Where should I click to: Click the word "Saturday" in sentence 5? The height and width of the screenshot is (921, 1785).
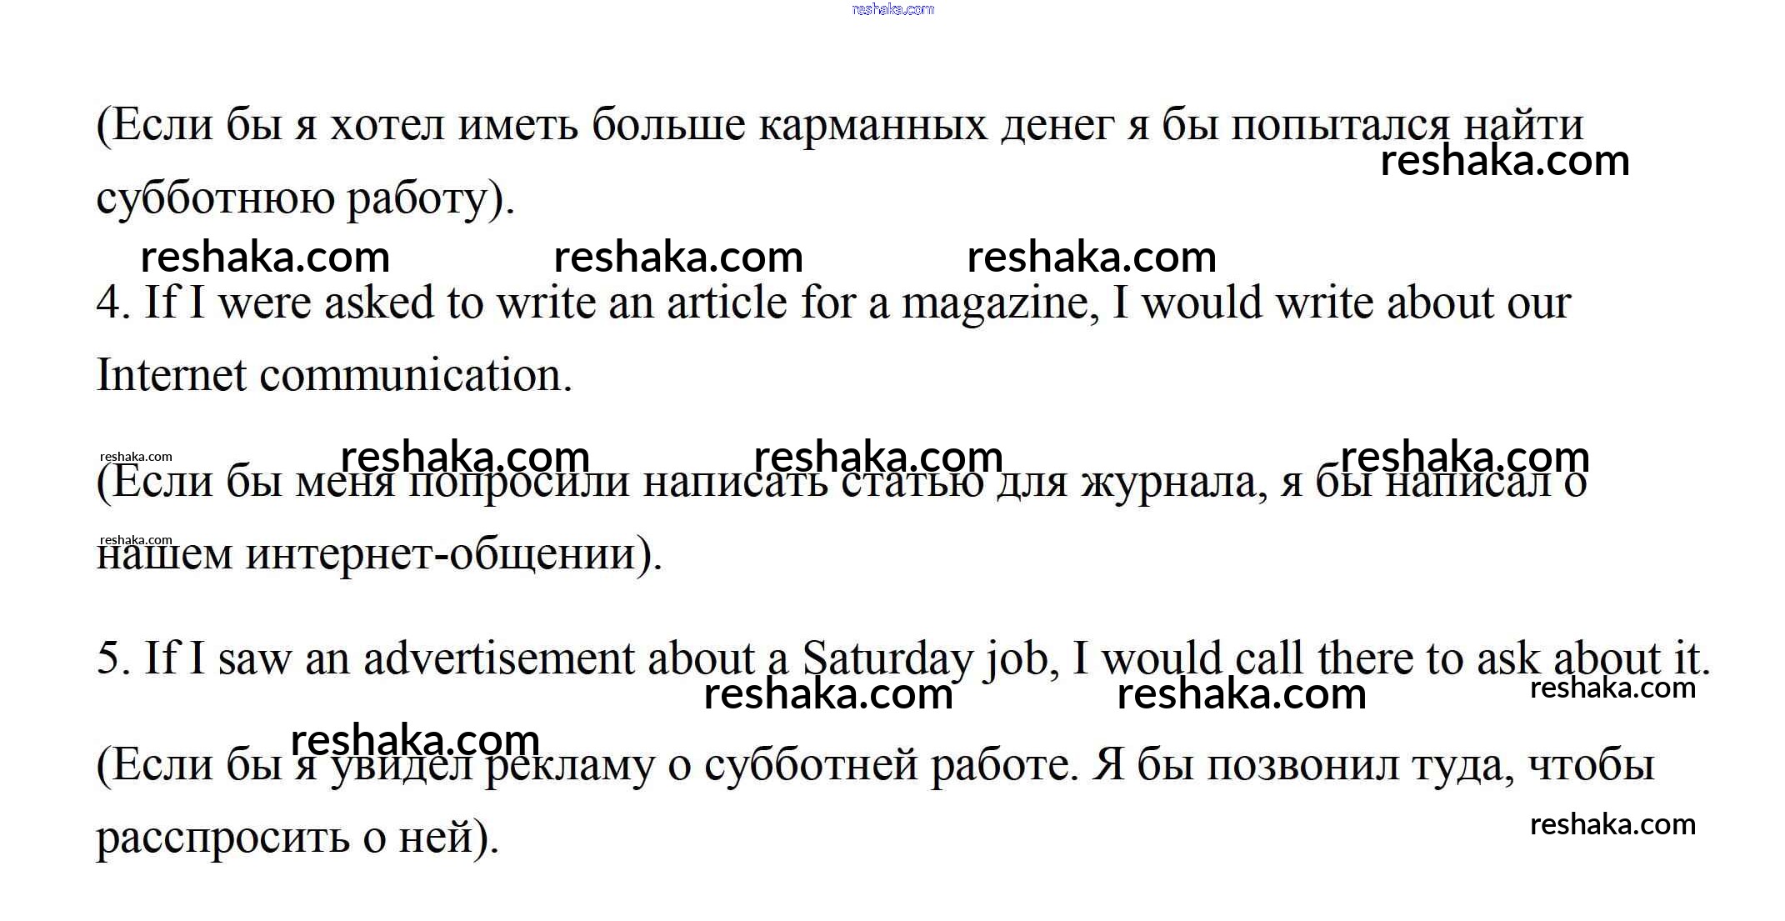pyautogui.click(x=886, y=660)
